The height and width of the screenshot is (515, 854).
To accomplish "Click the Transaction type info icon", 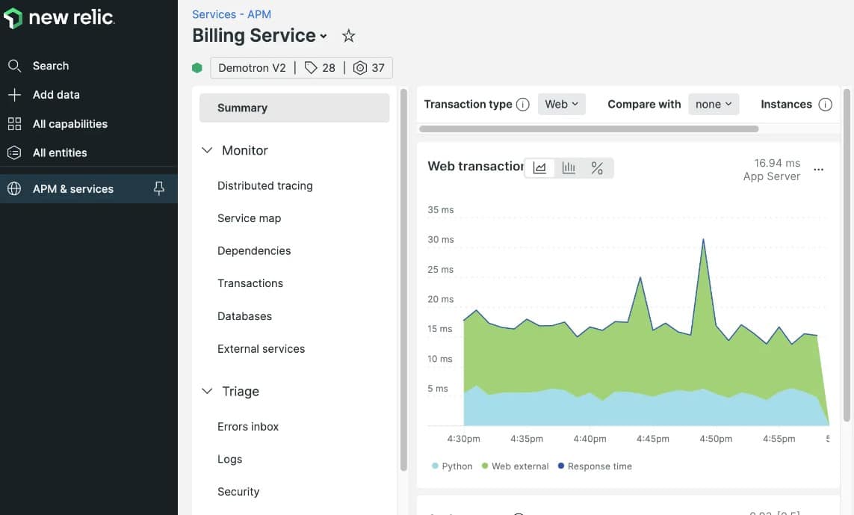I will (523, 105).
